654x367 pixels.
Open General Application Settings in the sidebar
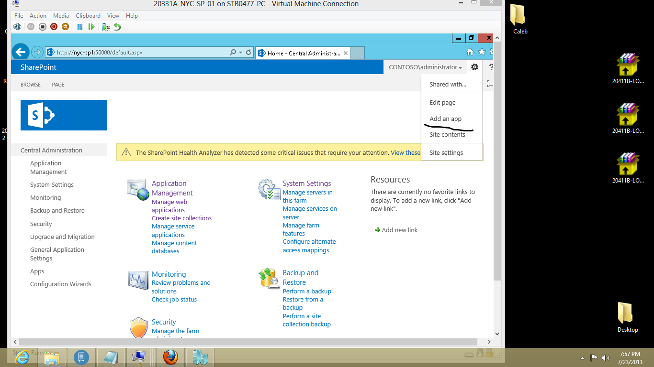point(57,254)
